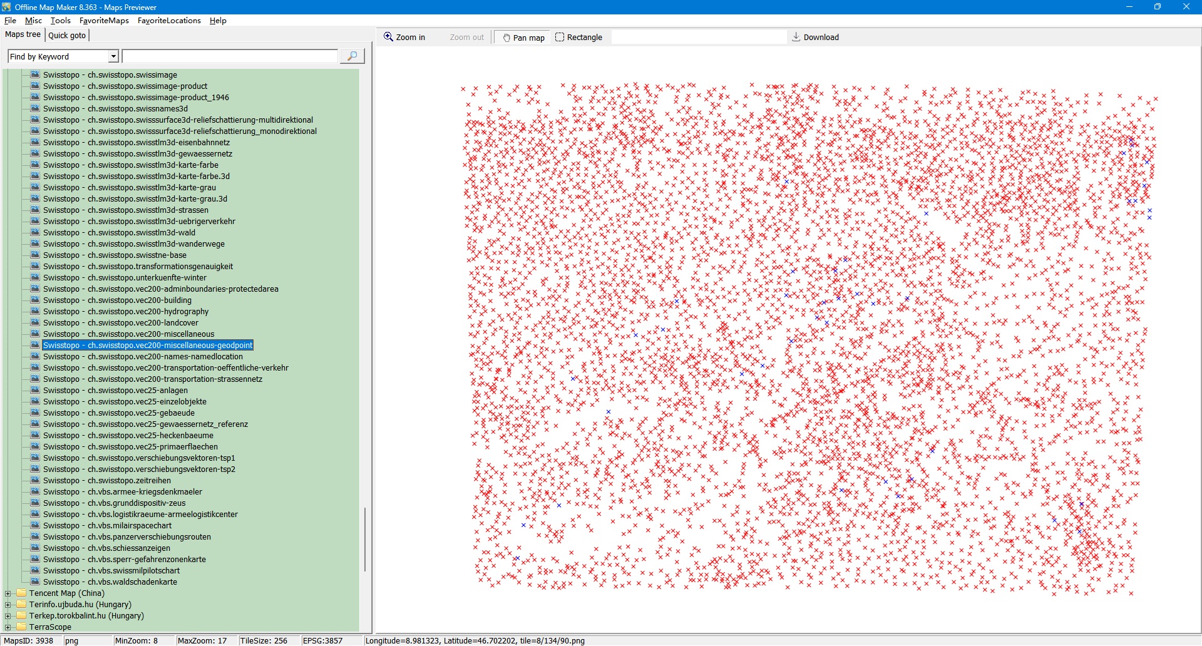Open the Find by Keyword dropdown
This screenshot has height=646, width=1202.
coord(113,57)
